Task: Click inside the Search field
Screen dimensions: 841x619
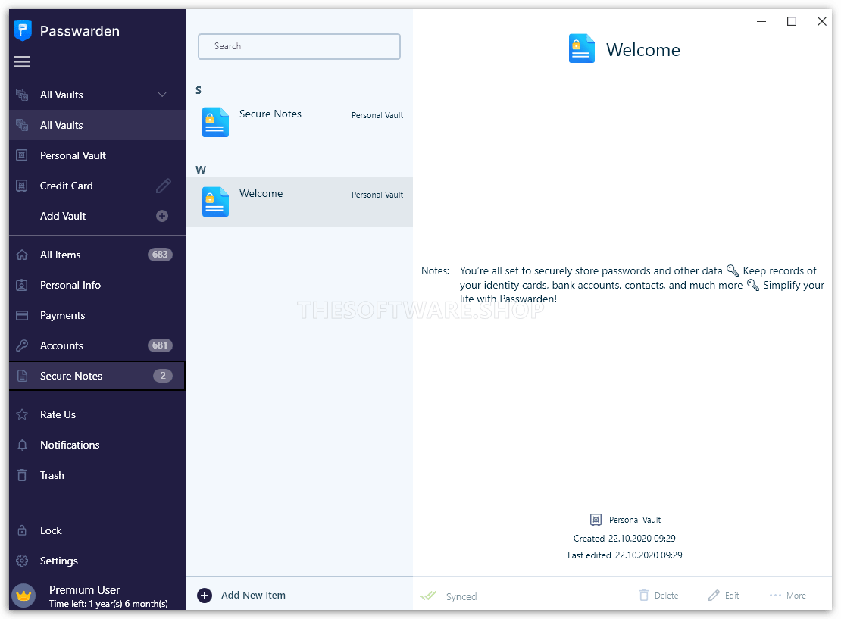Action: [x=299, y=46]
